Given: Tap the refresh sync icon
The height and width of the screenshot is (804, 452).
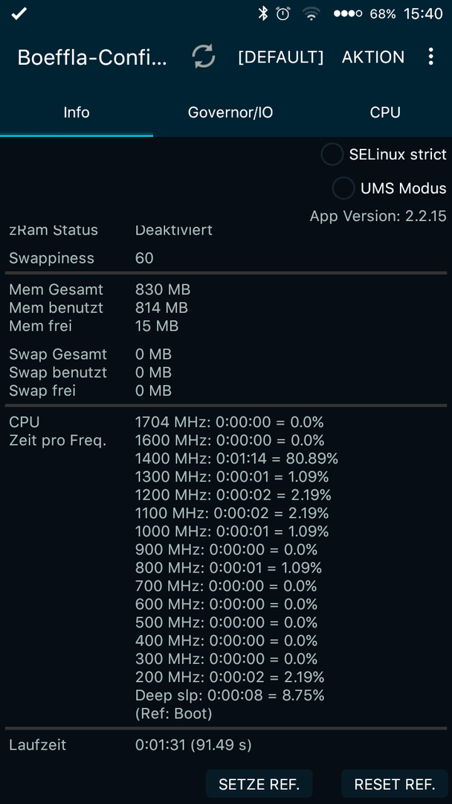Looking at the screenshot, I should click(204, 57).
